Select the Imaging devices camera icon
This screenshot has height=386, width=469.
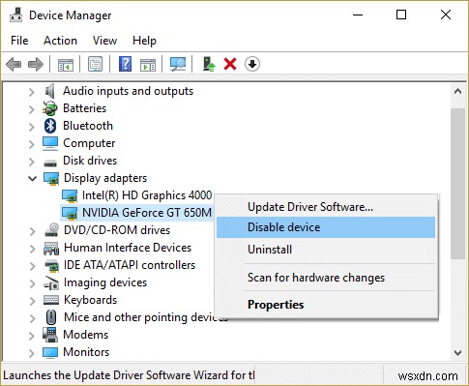pos(51,282)
